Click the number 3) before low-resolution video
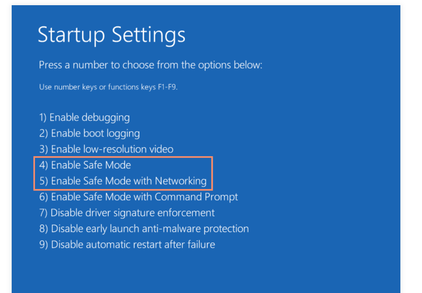The height and width of the screenshot is (293, 422). tap(43, 149)
